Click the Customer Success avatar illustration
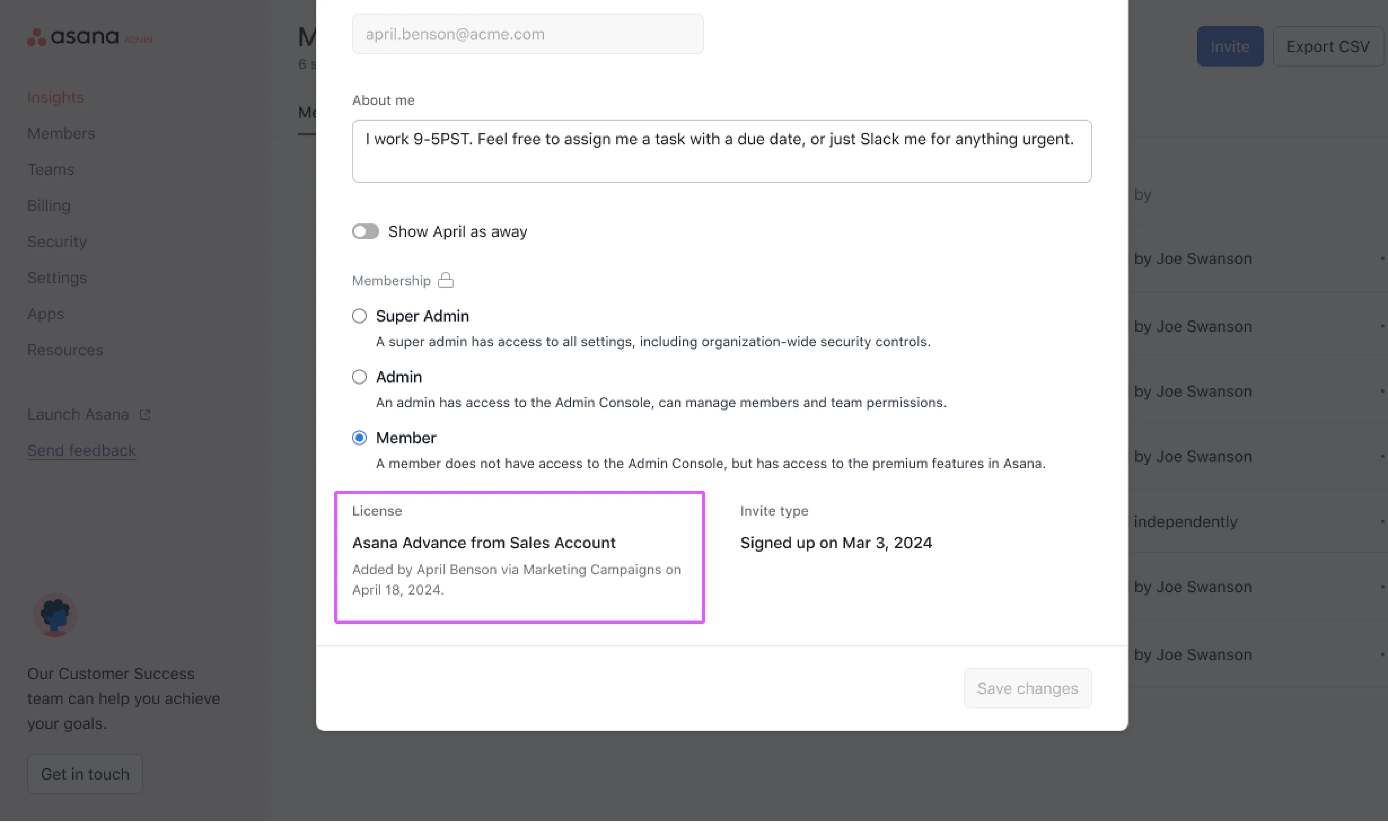Screen dimensions: 1388x836 tap(55, 614)
